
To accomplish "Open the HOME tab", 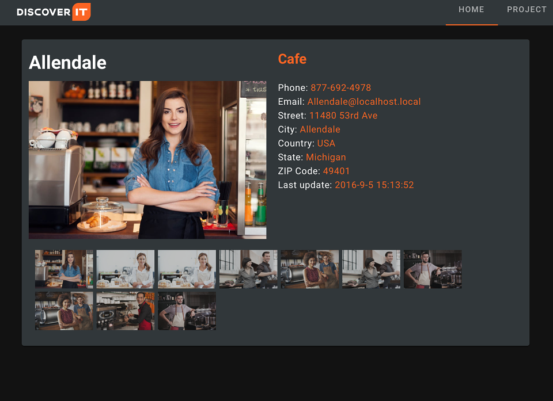I will click(472, 10).
